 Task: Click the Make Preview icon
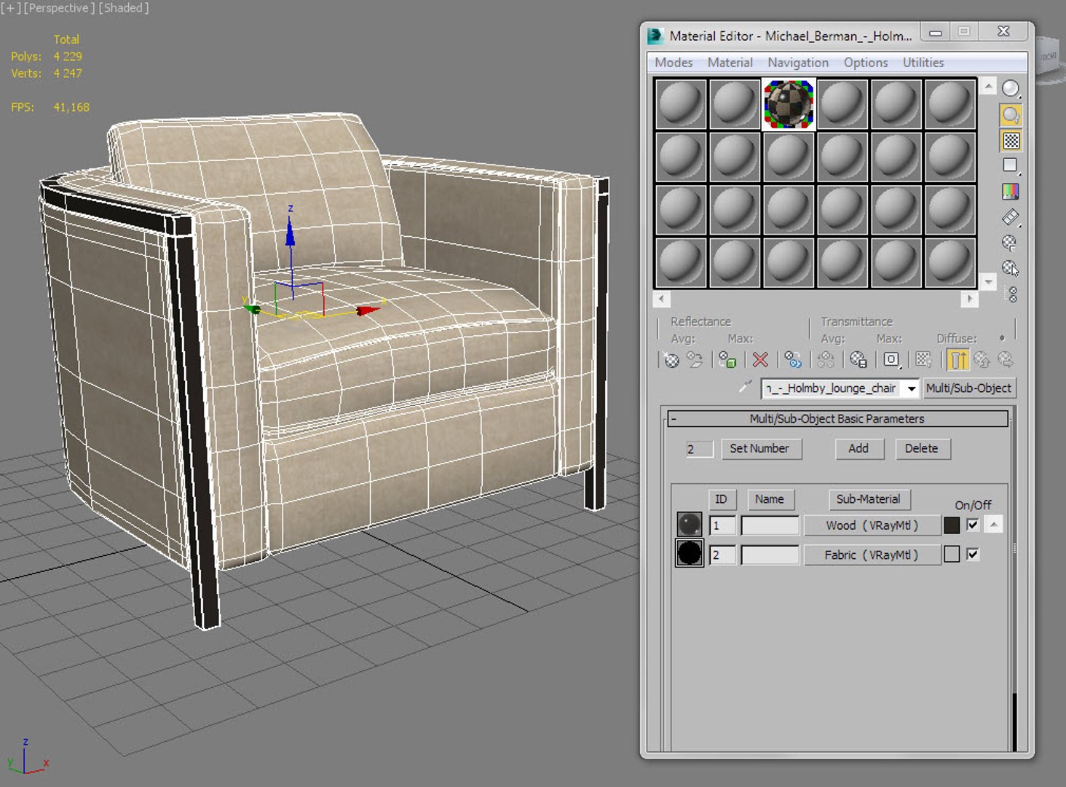click(x=1011, y=217)
